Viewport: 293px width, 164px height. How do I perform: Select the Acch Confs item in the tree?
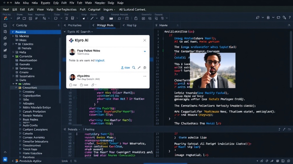tap(30, 126)
